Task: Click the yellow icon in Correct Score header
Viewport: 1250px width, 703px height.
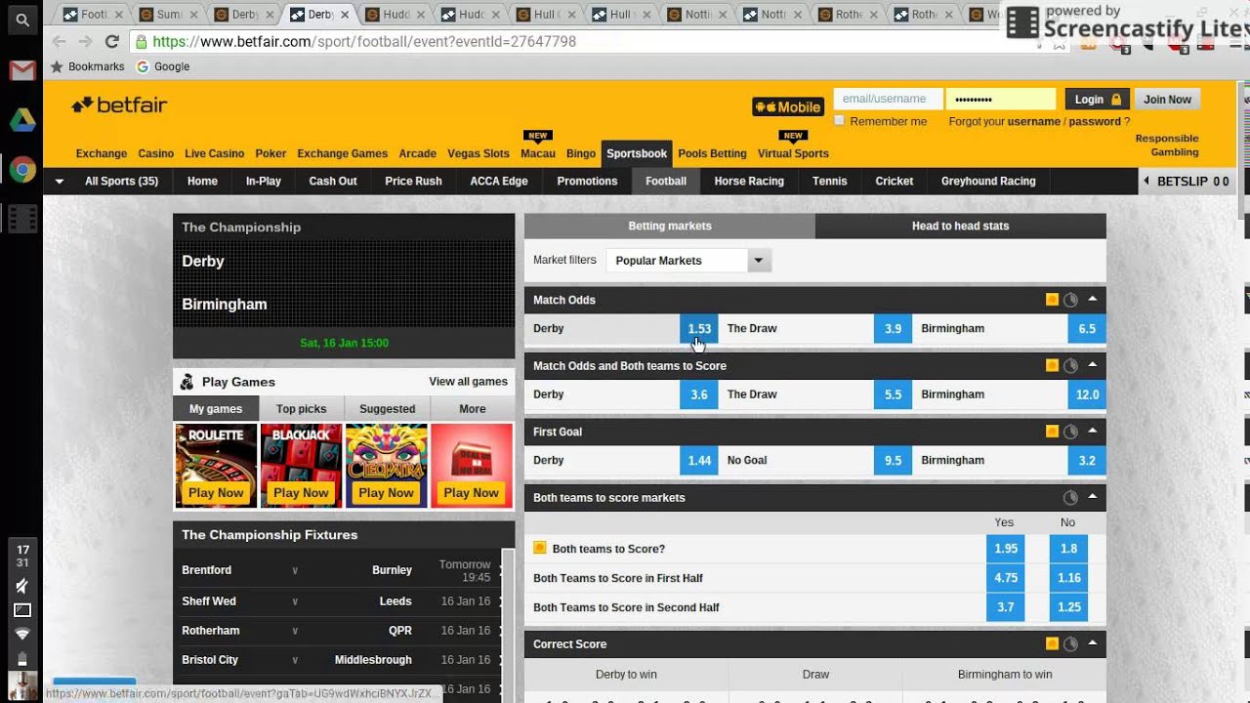Action: [x=1052, y=643]
